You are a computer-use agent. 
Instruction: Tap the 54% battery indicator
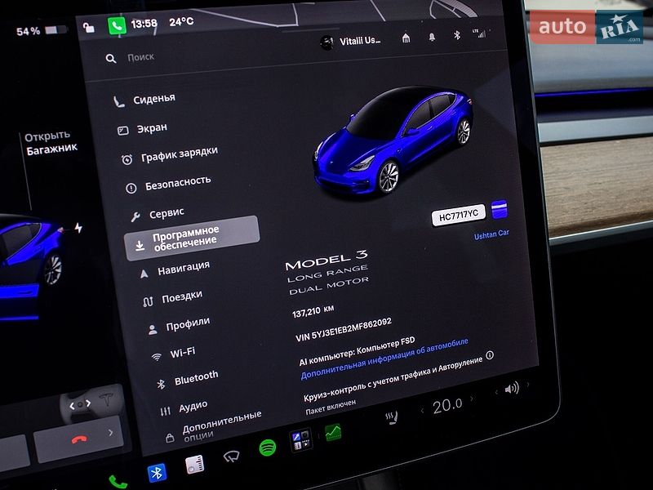42,30
